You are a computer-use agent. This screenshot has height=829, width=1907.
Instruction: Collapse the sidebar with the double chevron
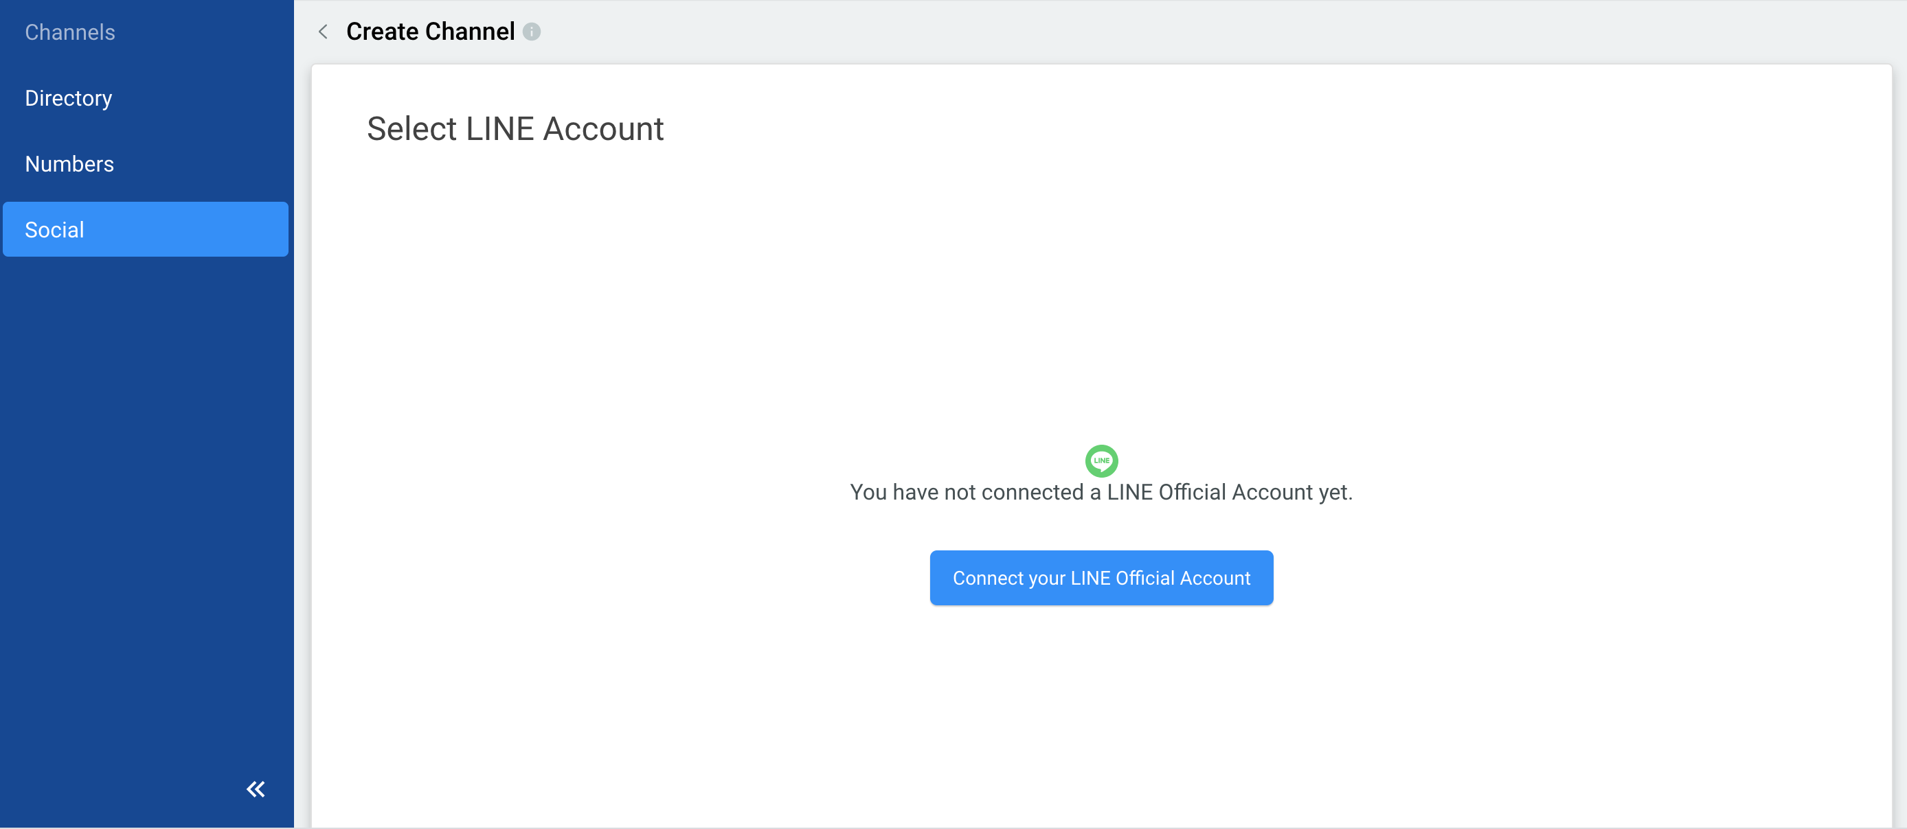coord(256,789)
